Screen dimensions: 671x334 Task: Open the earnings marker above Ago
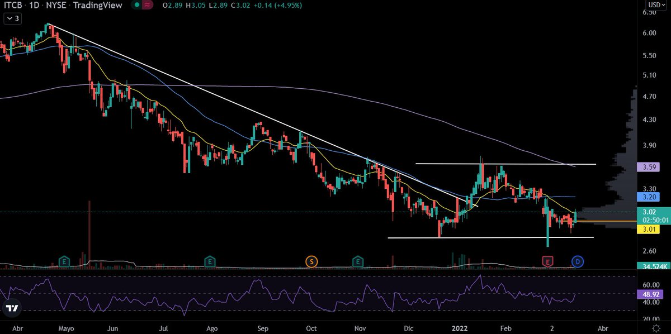tap(210, 261)
